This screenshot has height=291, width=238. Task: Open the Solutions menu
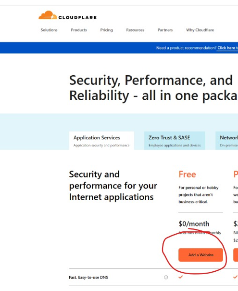pos(49,30)
